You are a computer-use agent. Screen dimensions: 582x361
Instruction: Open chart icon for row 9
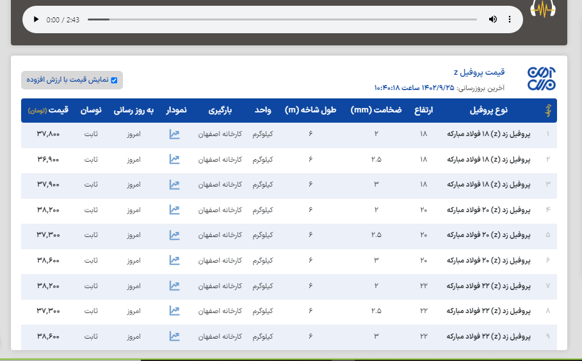click(174, 336)
